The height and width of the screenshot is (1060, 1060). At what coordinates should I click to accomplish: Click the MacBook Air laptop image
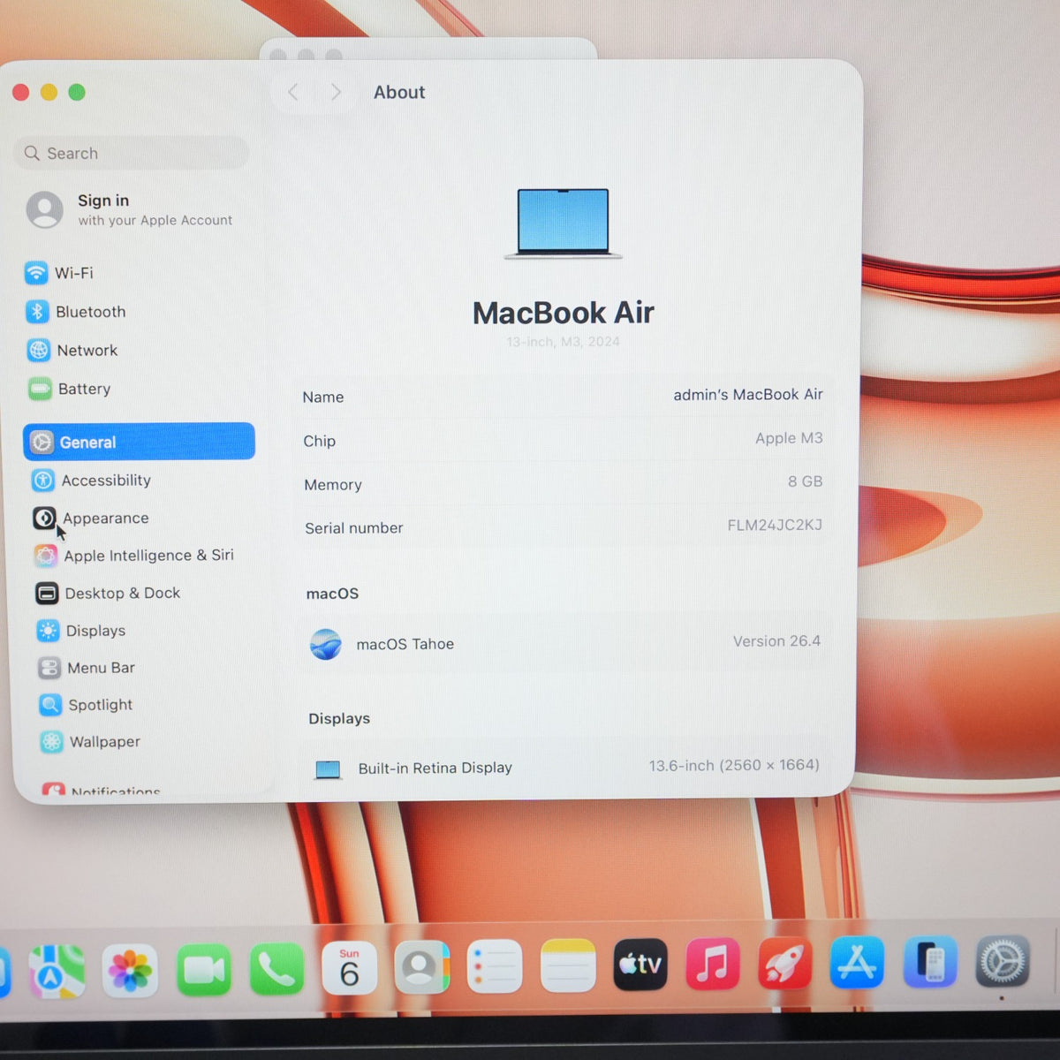(x=563, y=223)
